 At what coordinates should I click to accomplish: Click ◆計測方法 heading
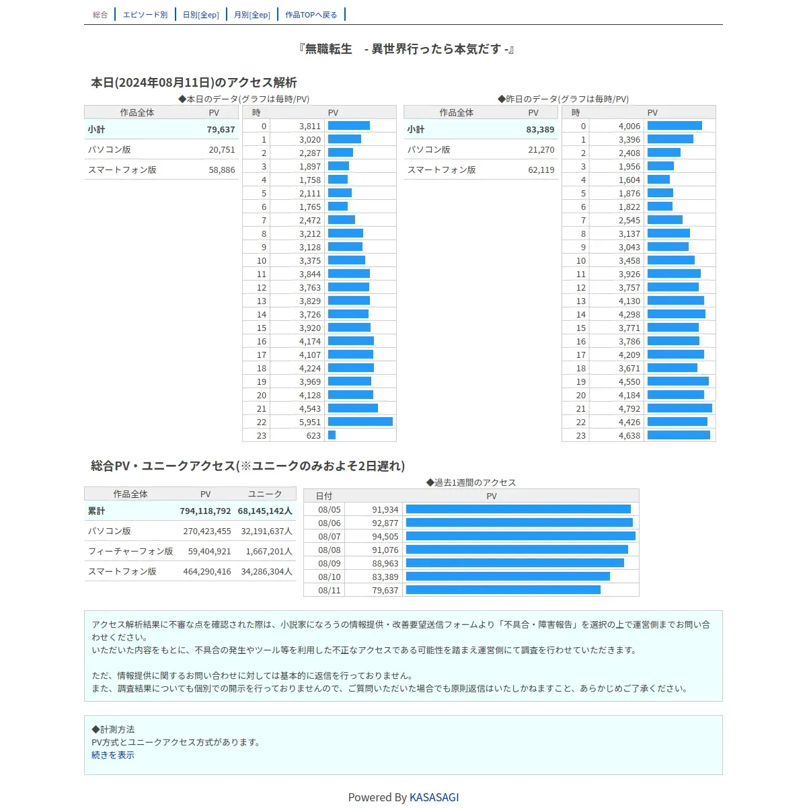coord(113,729)
